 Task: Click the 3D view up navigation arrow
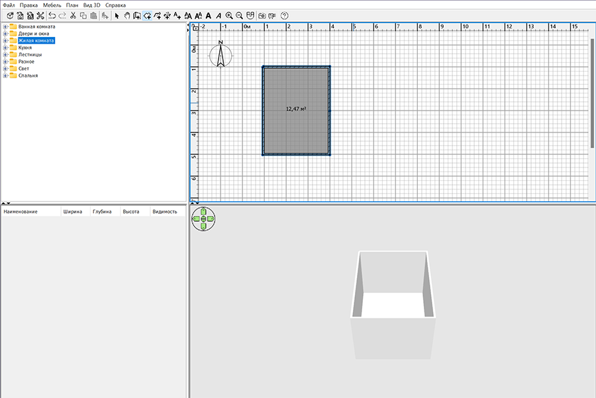pyautogui.click(x=203, y=211)
